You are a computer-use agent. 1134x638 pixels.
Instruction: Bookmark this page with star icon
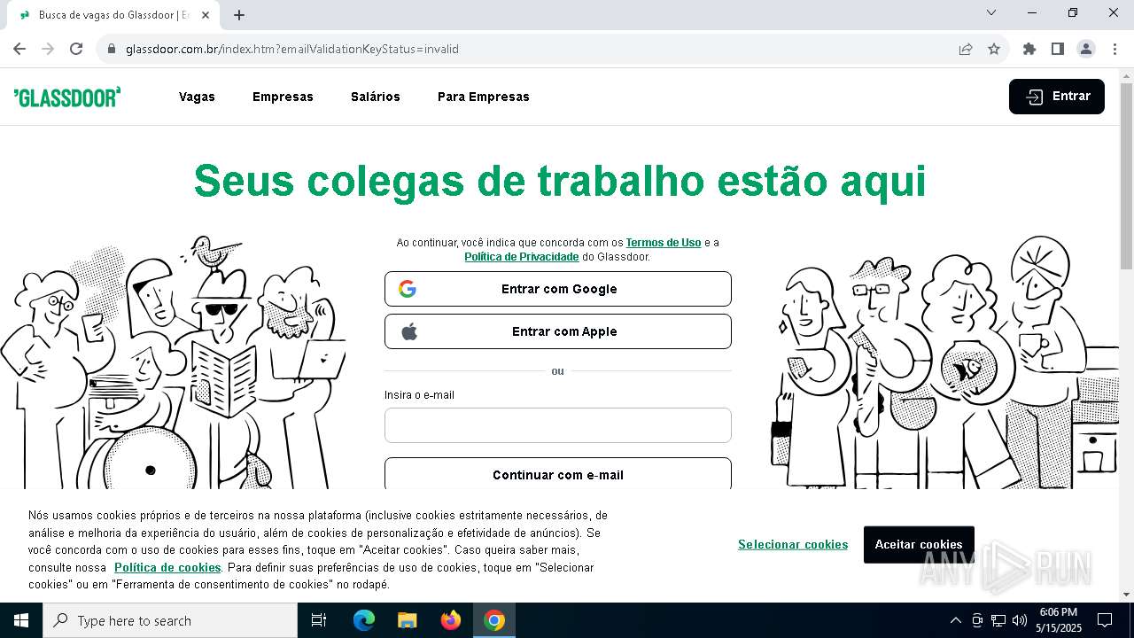994,49
